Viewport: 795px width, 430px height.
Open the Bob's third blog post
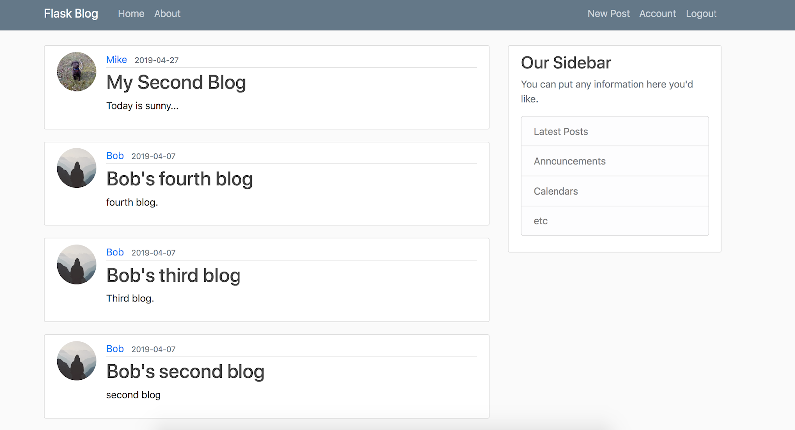click(173, 275)
